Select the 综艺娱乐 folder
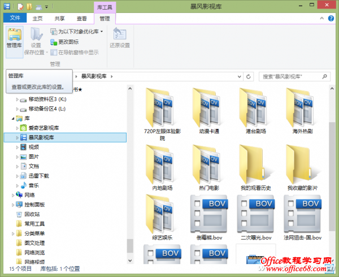 [162, 217]
